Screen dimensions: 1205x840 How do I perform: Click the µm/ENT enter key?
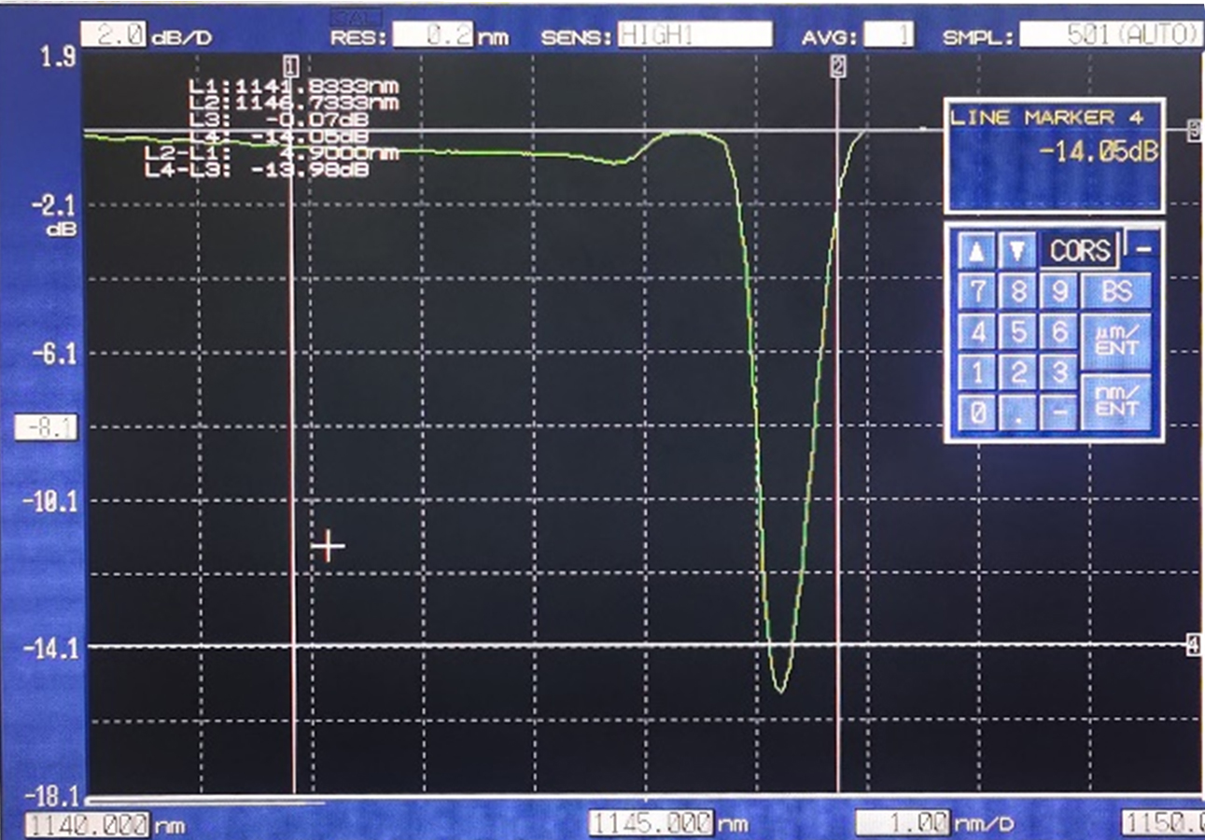(x=1116, y=336)
